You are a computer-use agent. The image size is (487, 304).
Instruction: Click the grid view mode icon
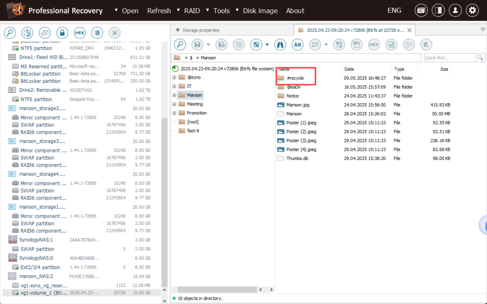coord(256,45)
